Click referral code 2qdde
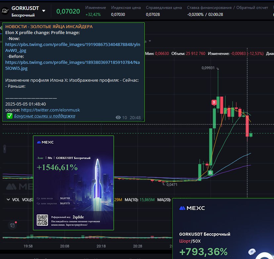Image resolution: width=274 pixels, height=259 pixels. tap(78, 217)
